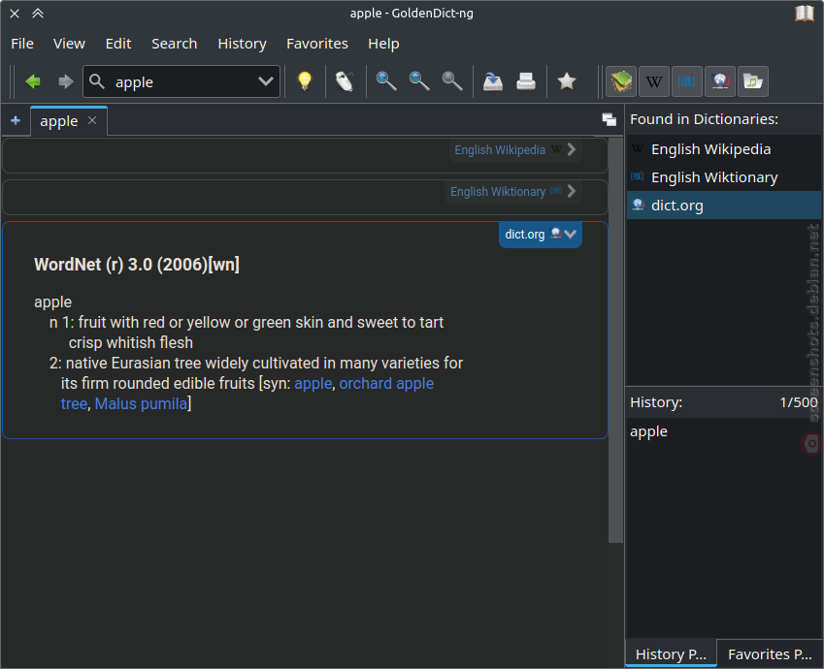This screenshot has height=669, width=824.
Task: Open the File menu
Action: (x=22, y=44)
